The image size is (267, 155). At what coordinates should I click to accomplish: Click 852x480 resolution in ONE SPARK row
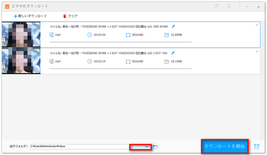point(138,35)
